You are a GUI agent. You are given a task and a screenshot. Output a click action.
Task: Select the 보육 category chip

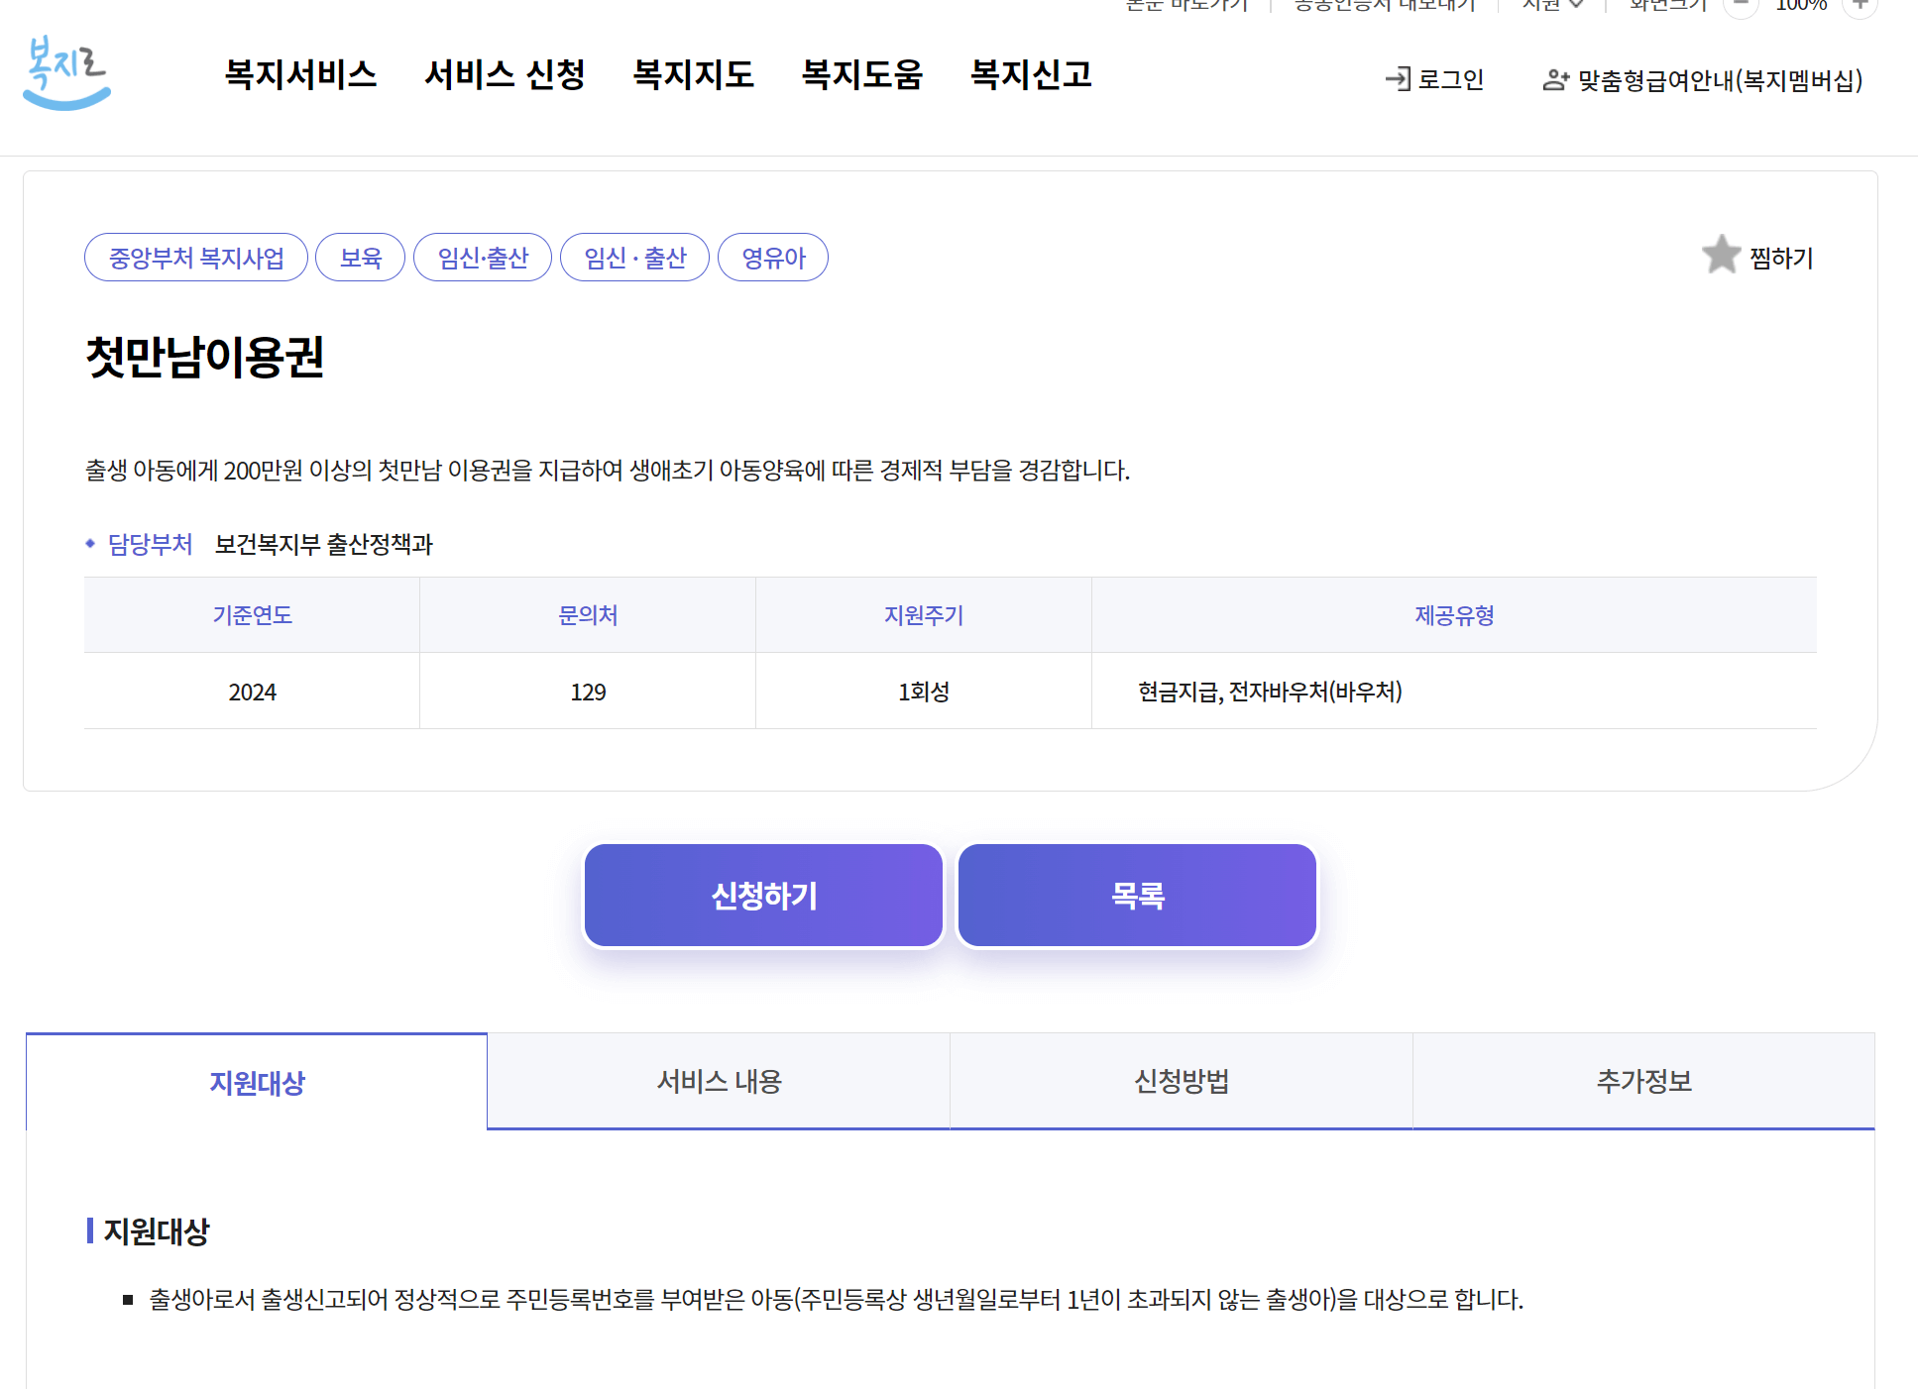pos(360,257)
